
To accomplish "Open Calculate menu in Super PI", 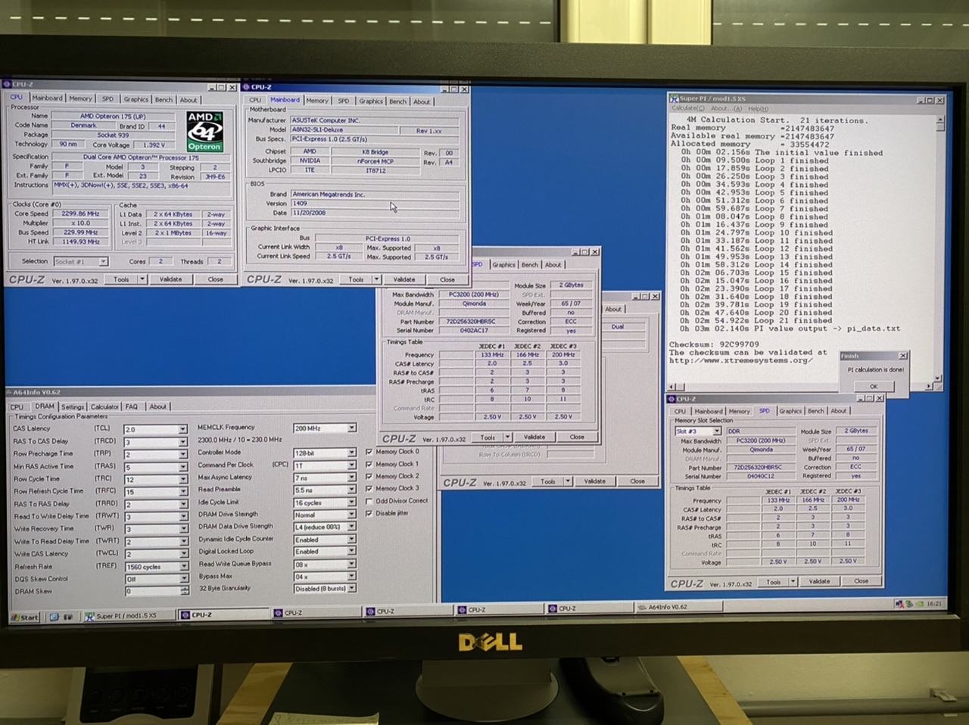I will [x=689, y=108].
